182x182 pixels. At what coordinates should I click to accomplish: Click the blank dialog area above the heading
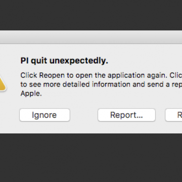coord(91,50)
